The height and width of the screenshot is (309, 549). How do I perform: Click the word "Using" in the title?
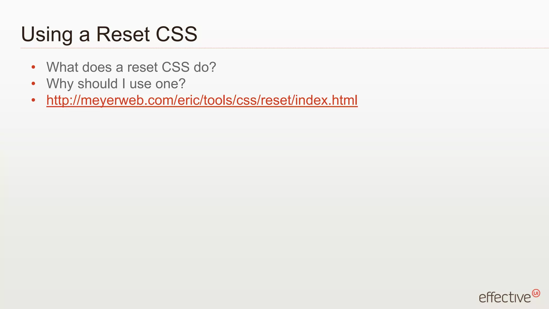click(47, 35)
